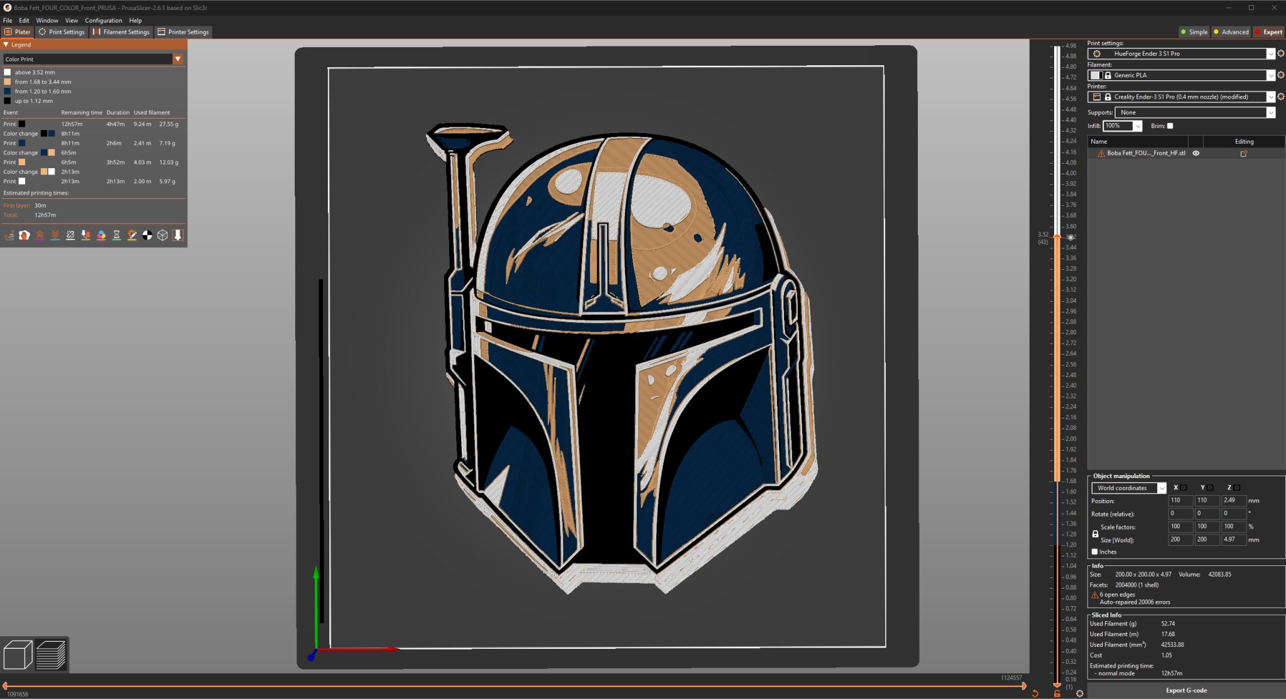Open the Configuration menu
This screenshot has width=1286, height=699.
click(104, 20)
